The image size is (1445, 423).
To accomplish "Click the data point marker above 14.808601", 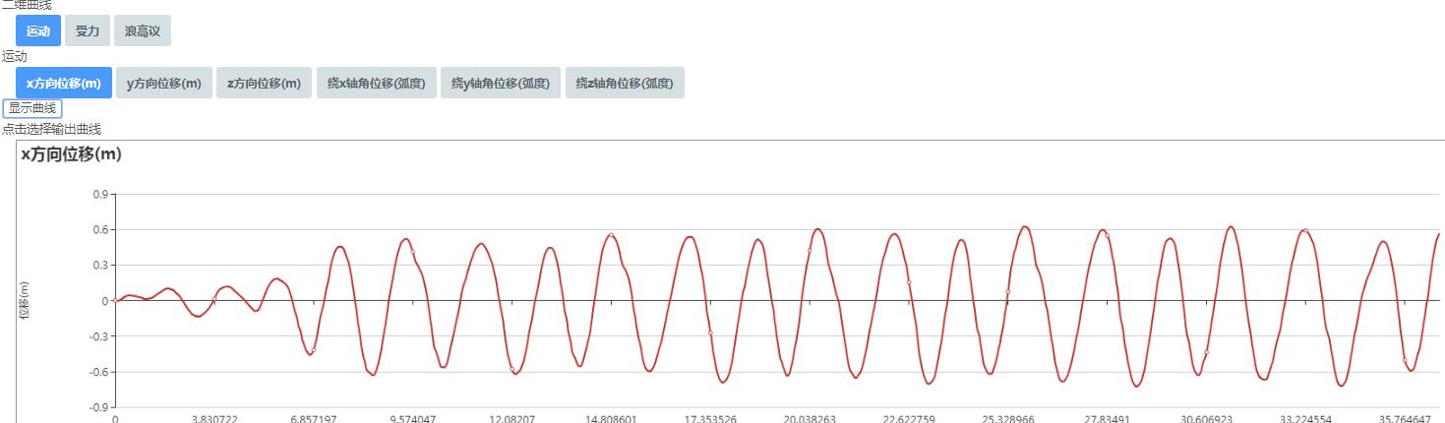I will point(611,235).
